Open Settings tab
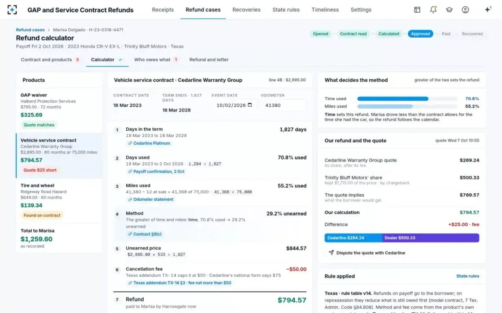 pyautogui.click(x=361, y=10)
